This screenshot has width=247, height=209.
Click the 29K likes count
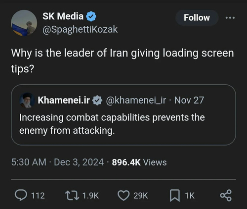(141, 196)
